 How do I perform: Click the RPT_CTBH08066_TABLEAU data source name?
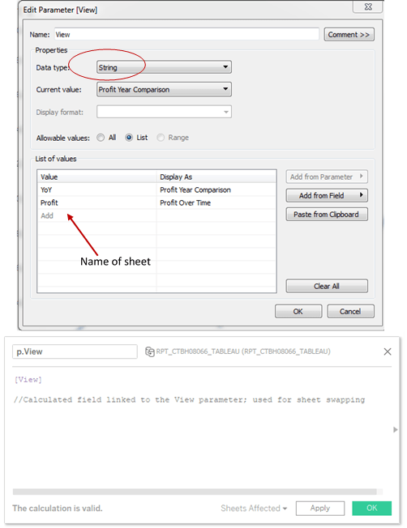[x=243, y=351]
